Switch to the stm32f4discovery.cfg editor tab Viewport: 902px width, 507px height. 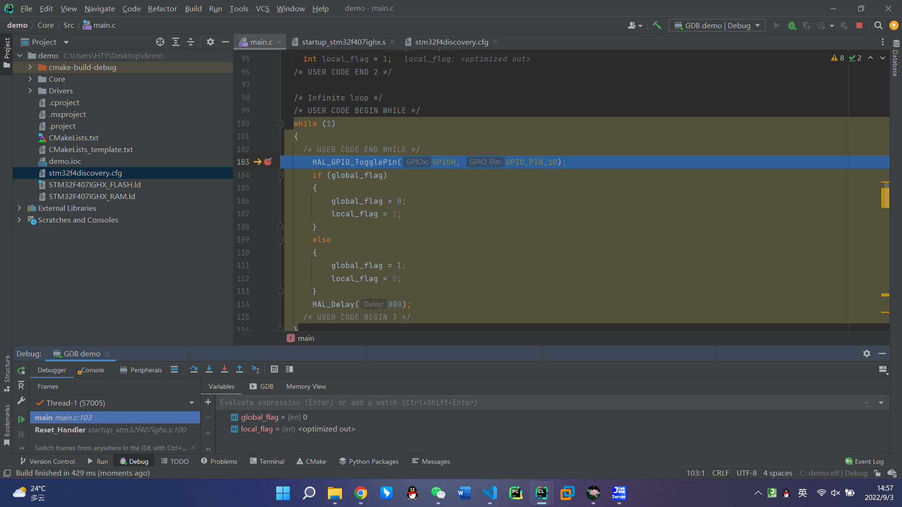[x=451, y=42]
